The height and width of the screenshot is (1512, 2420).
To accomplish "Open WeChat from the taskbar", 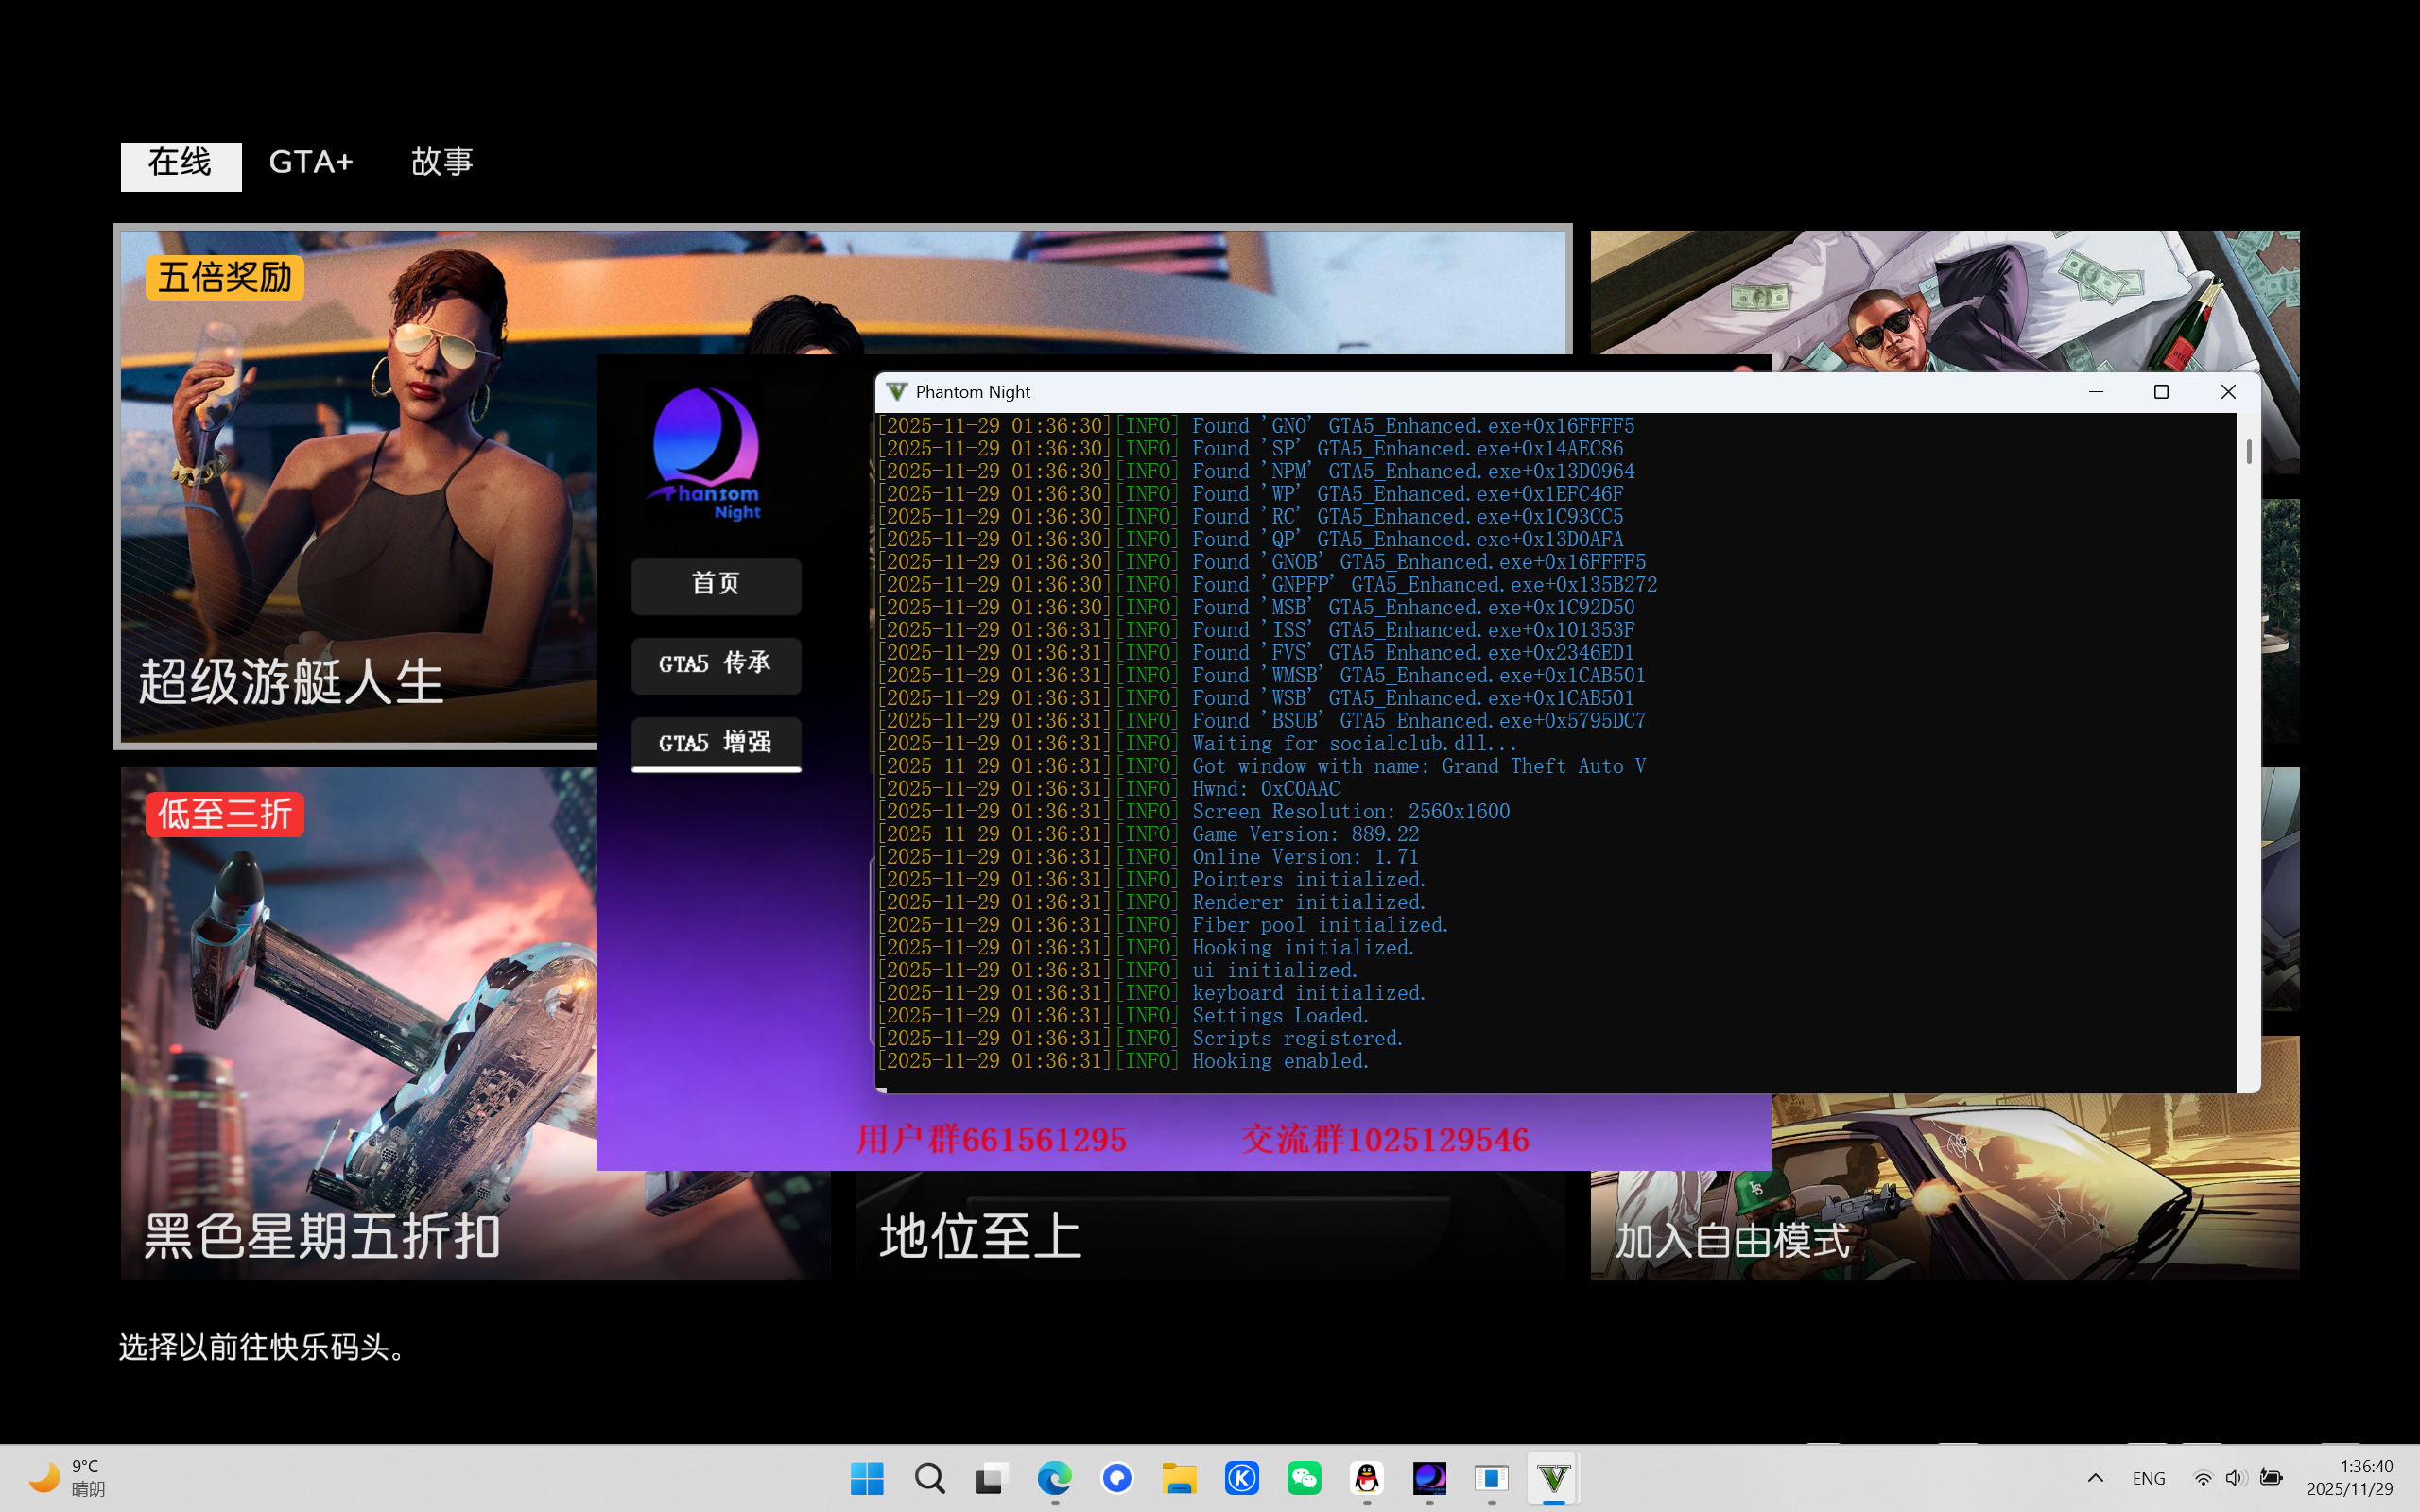I will pos(1304,1478).
